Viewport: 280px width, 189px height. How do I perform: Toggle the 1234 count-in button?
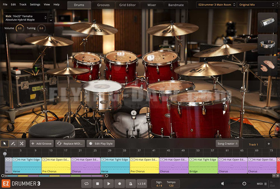click(141, 183)
